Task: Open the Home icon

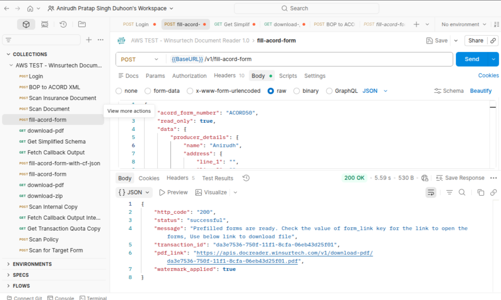Action: [x=30, y=9]
